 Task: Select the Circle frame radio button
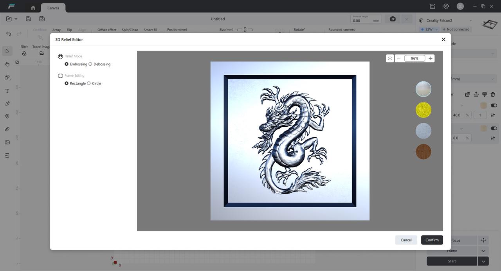89,83
